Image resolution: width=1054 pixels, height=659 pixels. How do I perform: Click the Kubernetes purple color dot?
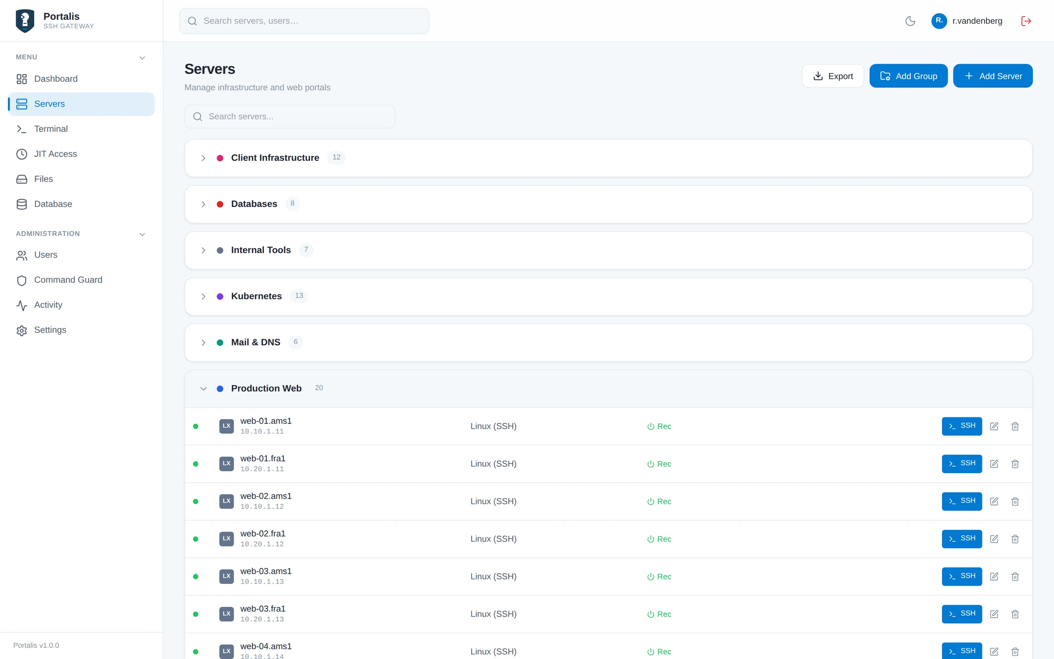(x=220, y=297)
